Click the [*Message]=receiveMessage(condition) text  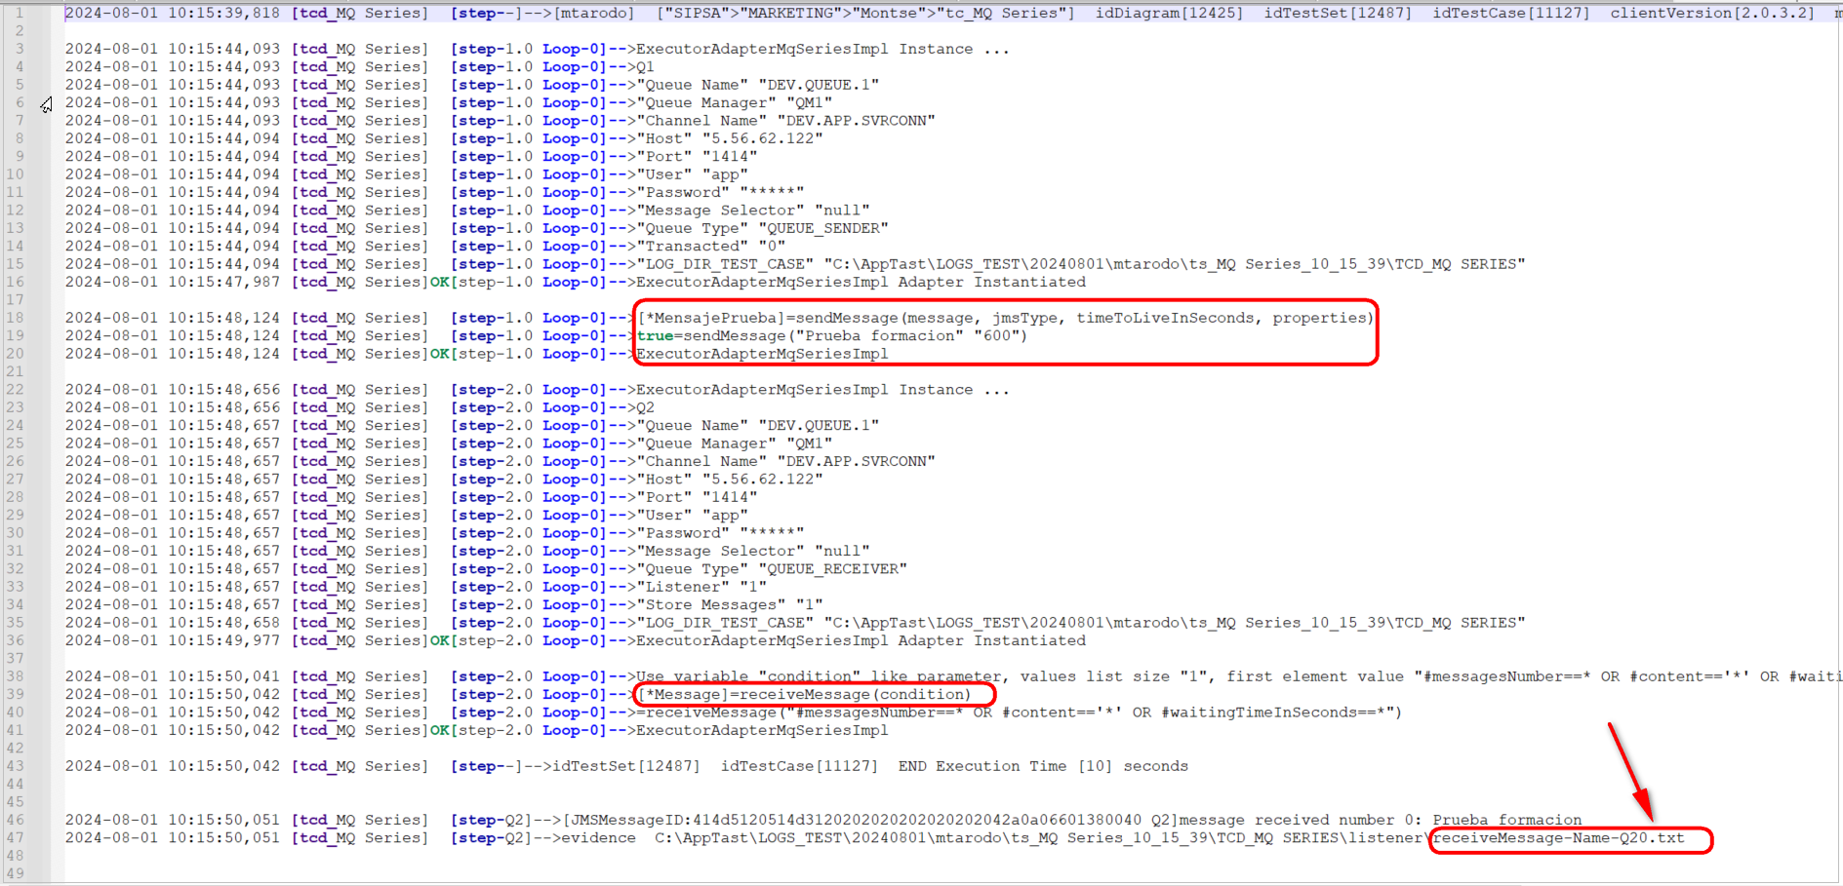[805, 695]
